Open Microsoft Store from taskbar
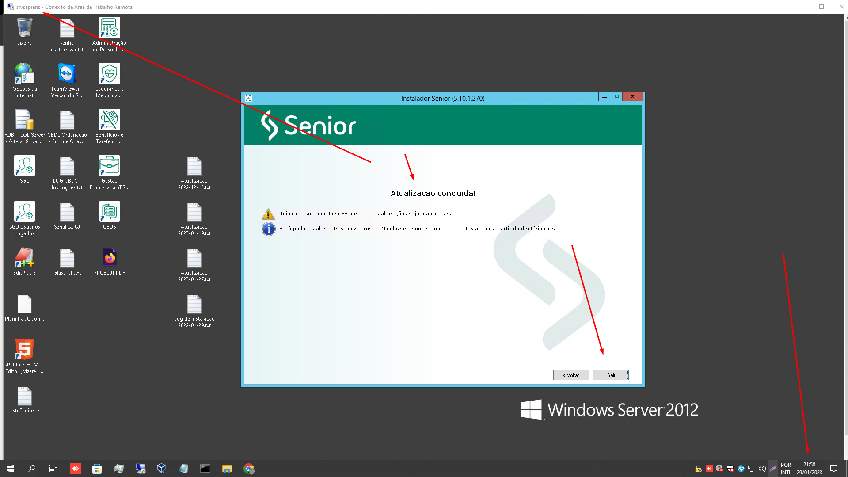This screenshot has height=477, width=848. pos(97,469)
